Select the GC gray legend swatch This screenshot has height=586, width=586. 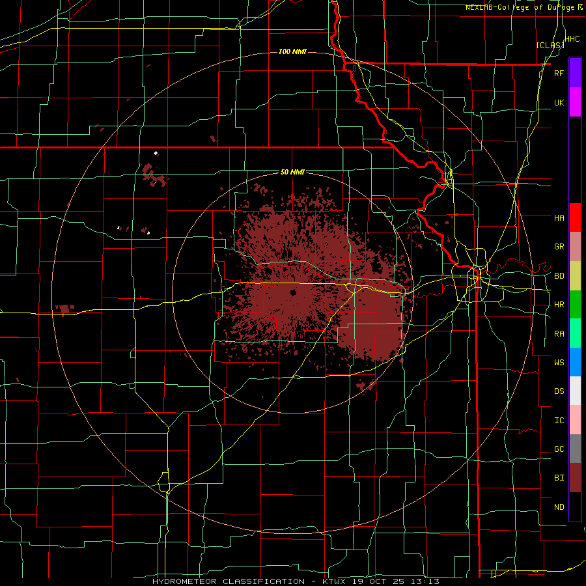coord(575,449)
